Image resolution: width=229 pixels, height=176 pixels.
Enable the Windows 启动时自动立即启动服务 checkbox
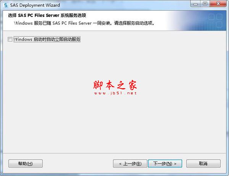[x=10, y=39]
